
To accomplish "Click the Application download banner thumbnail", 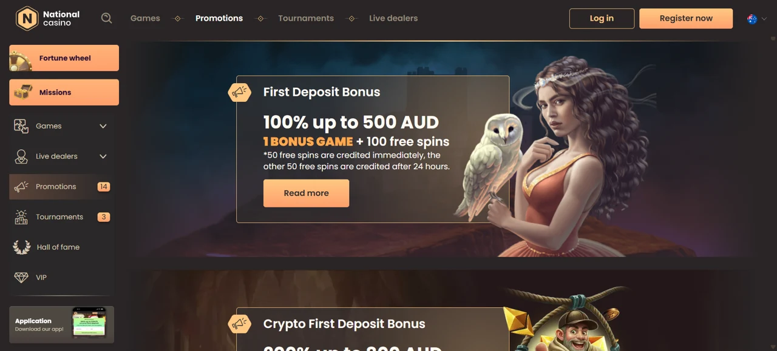I will click(89, 323).
